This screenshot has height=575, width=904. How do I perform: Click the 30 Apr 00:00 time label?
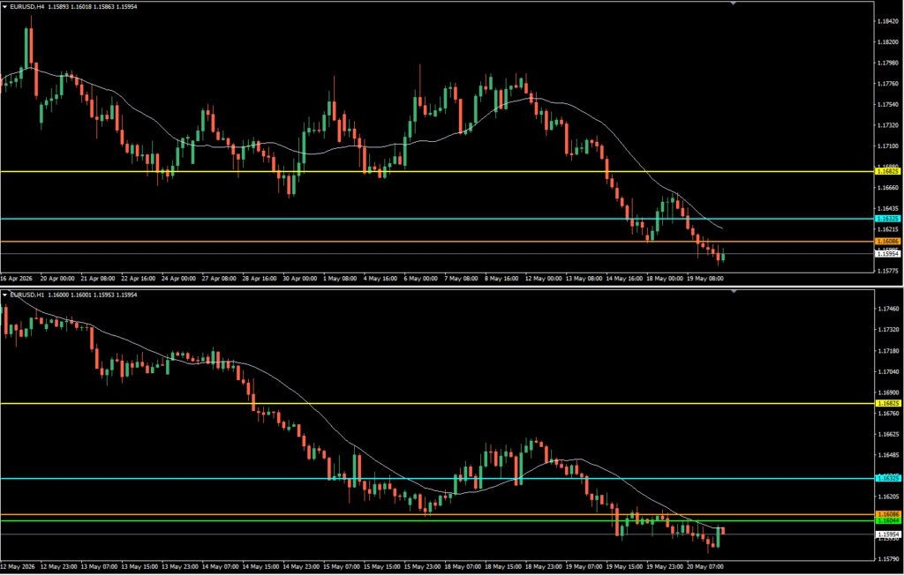[300, 278]
